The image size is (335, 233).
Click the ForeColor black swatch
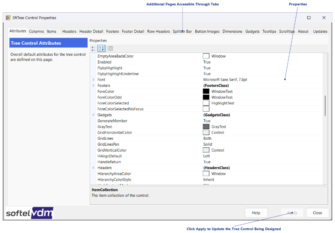[206, 91]
